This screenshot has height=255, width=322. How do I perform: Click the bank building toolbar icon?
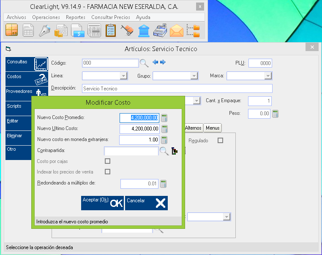click(x=144, y=30)
